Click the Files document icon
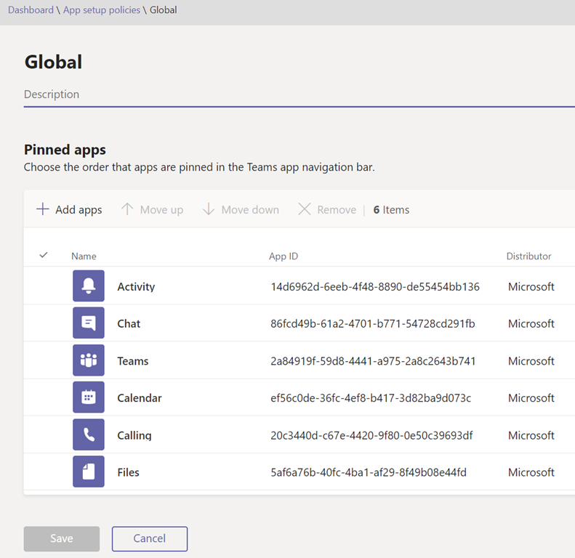Viewport: 575px width, 558px height. click(x=88, y=472)
